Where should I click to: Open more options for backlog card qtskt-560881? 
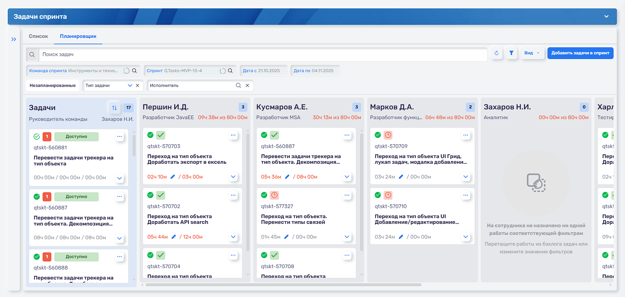[120, 136]
